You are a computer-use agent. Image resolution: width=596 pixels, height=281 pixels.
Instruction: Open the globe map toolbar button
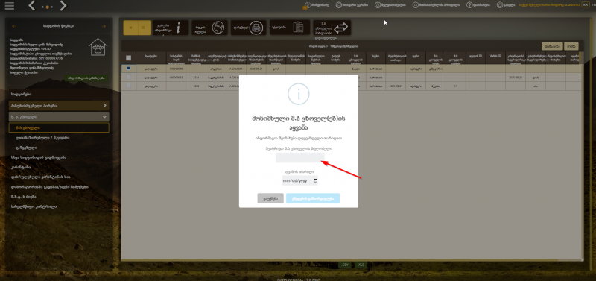209,28
